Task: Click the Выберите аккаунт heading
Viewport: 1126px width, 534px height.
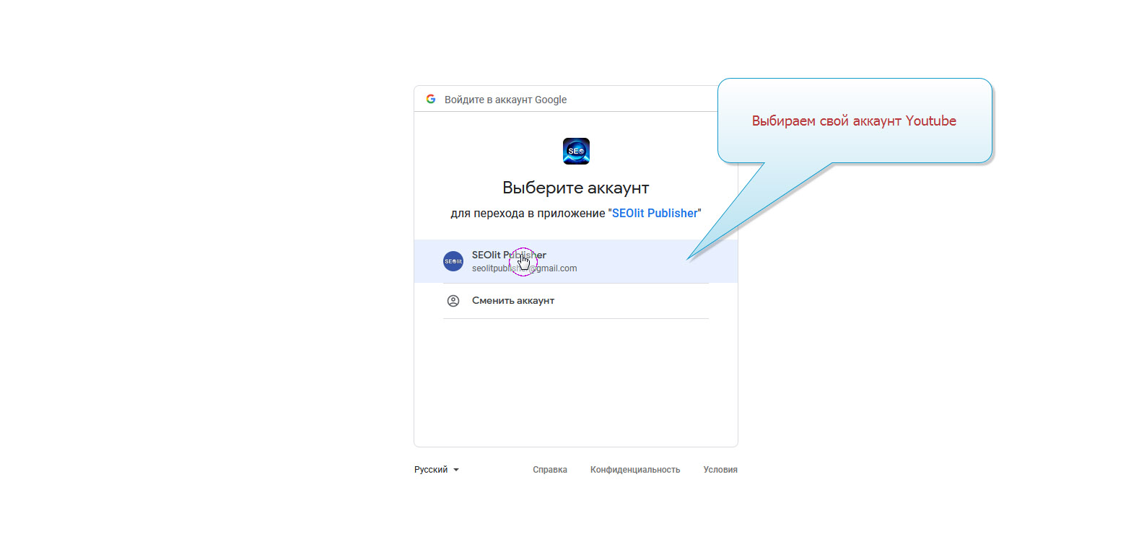Action: tap(575, 188)
